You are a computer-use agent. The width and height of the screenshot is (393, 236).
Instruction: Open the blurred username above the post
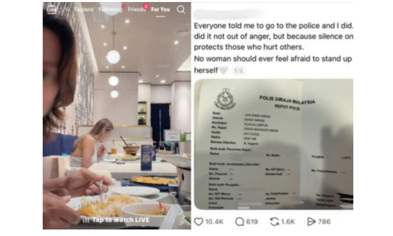(x=228, y=14)
